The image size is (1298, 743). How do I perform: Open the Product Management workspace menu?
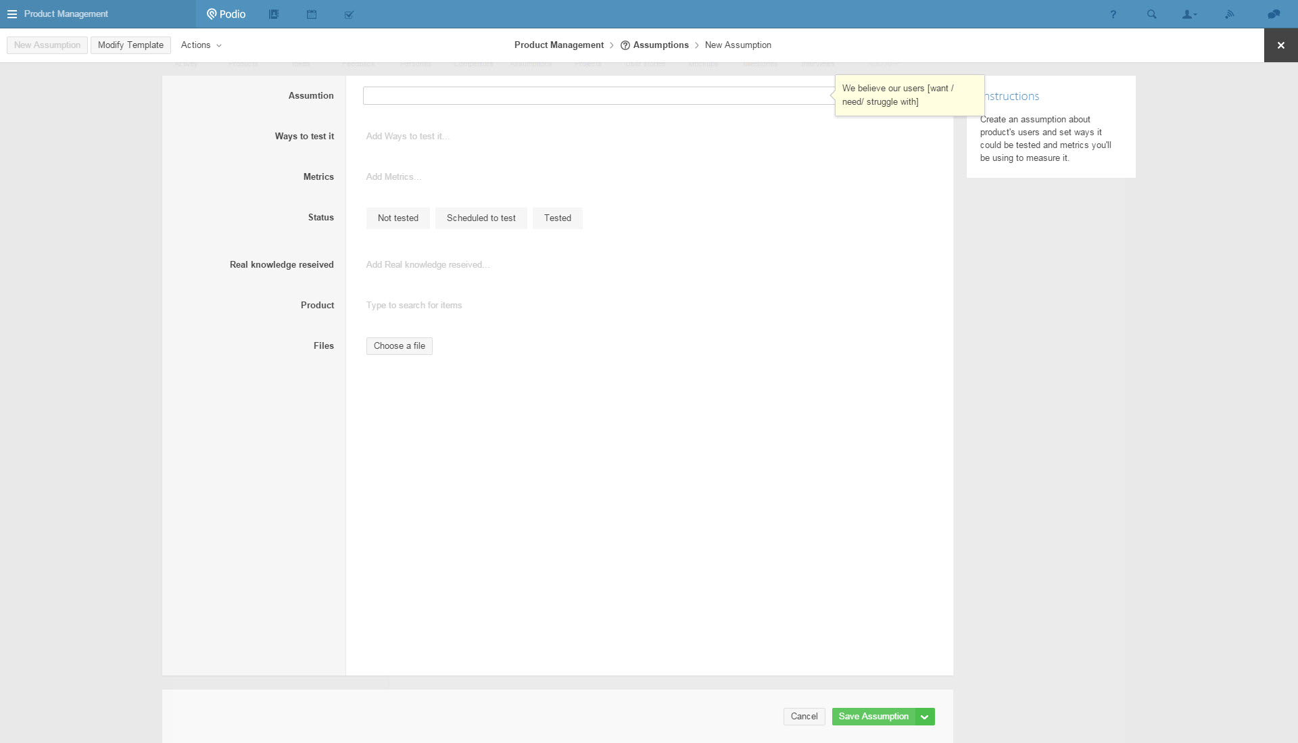(x=58, y=14)
